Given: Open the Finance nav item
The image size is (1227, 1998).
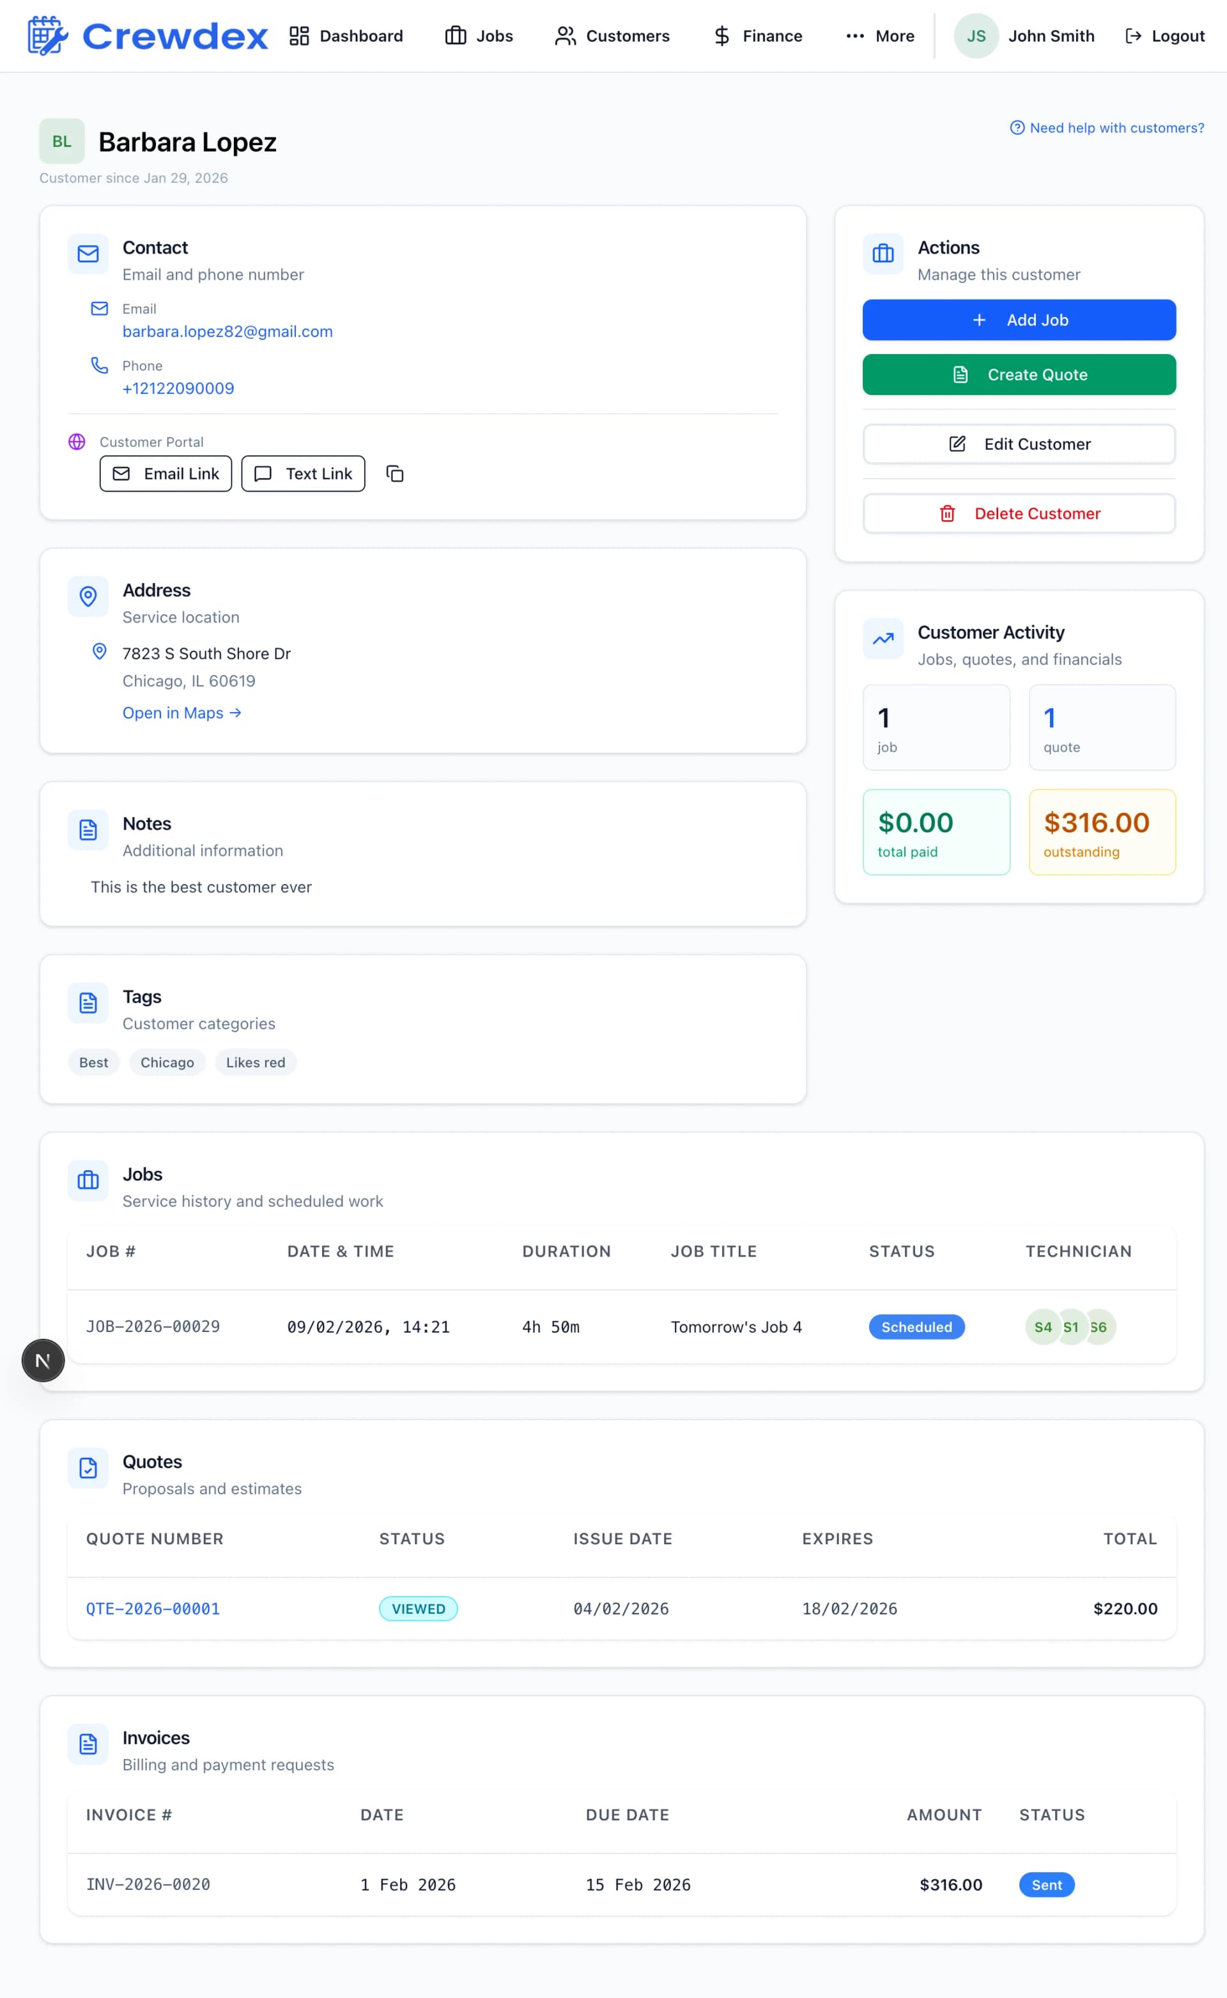Looking at the screenshot, I should pyautogui.click(x=757, y=36).
